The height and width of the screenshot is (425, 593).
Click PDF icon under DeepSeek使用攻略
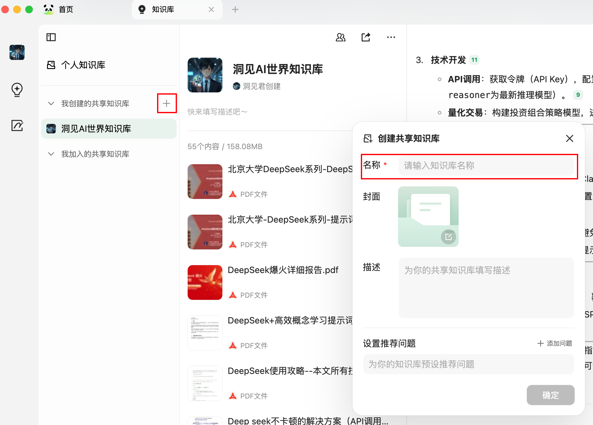tap(233, 396)
